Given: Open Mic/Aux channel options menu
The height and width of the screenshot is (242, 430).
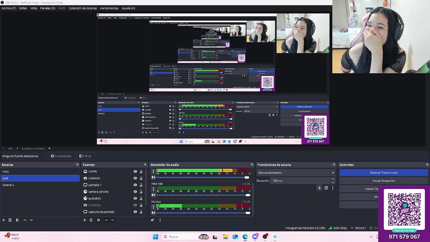Looking at the screenshot, I should click(154, 207).
